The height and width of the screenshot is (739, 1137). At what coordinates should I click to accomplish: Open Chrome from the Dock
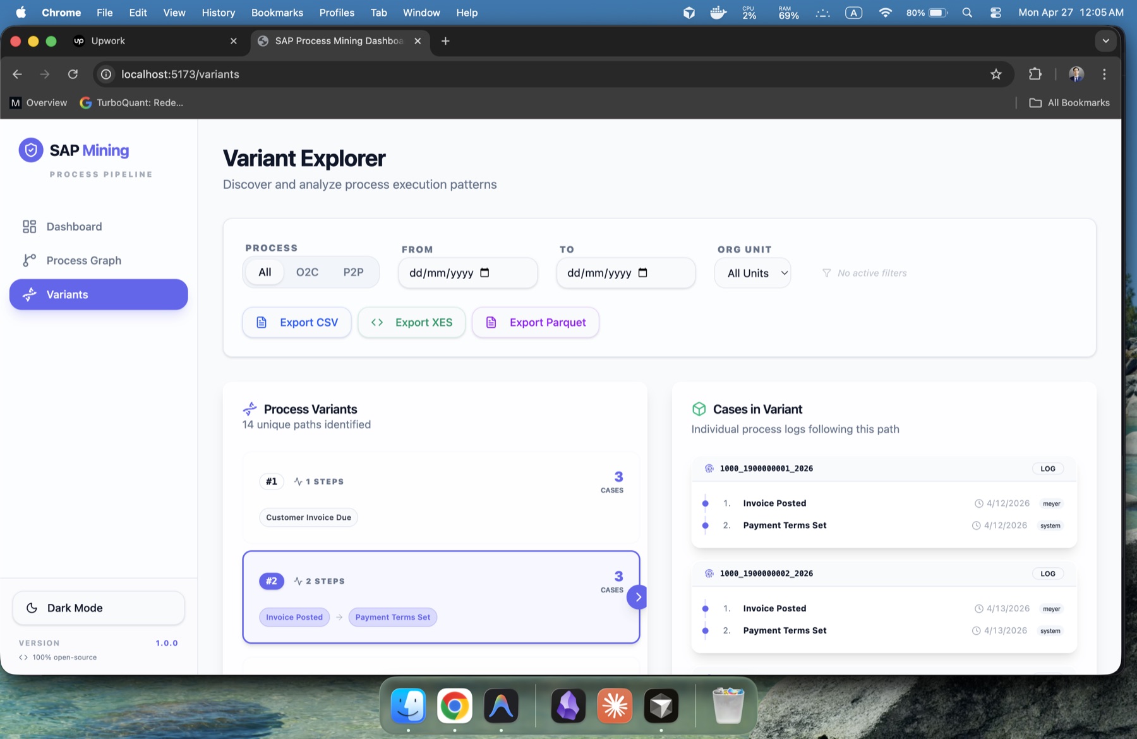[x=455, y=706]
